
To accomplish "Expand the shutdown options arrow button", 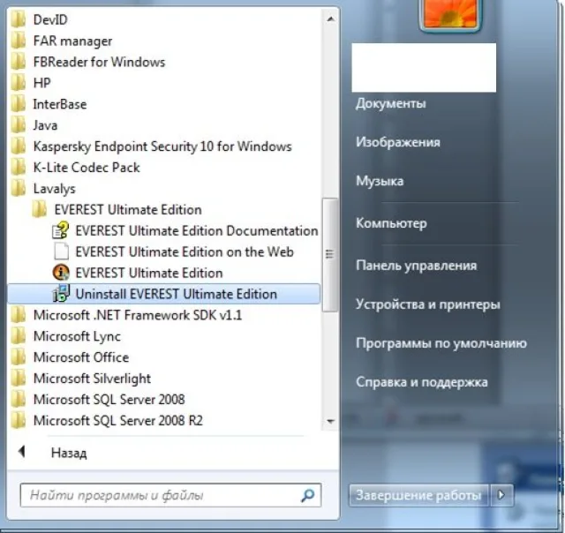I will click(501, 495).
